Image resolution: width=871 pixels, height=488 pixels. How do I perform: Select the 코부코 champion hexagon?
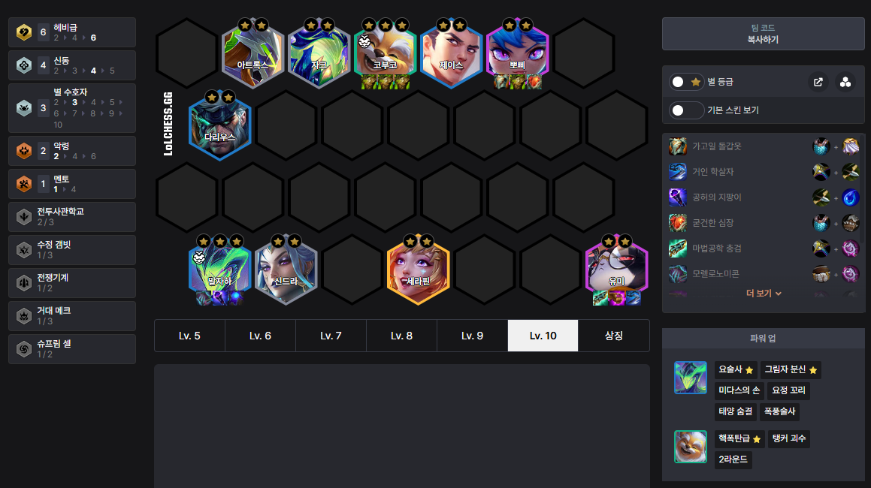coord(385,54)
